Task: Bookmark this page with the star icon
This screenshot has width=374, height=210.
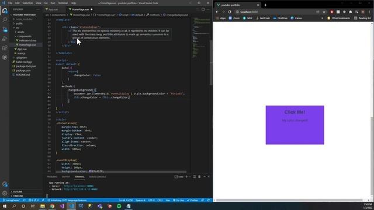Action: click(324, 12)
